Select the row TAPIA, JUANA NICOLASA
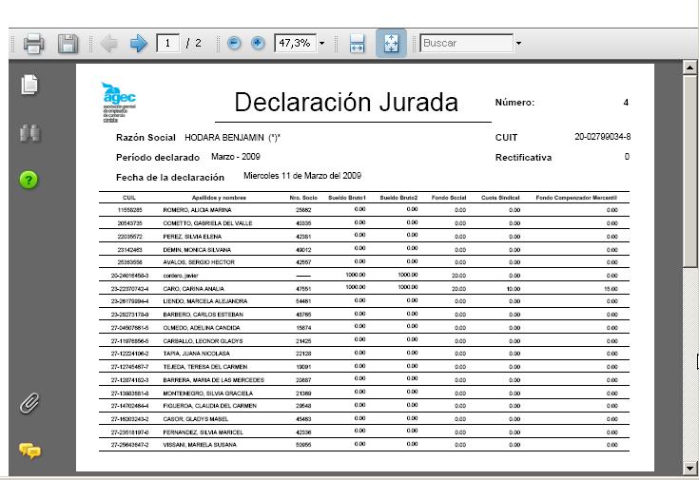This screenshot has width=699, height=480. 364,354
